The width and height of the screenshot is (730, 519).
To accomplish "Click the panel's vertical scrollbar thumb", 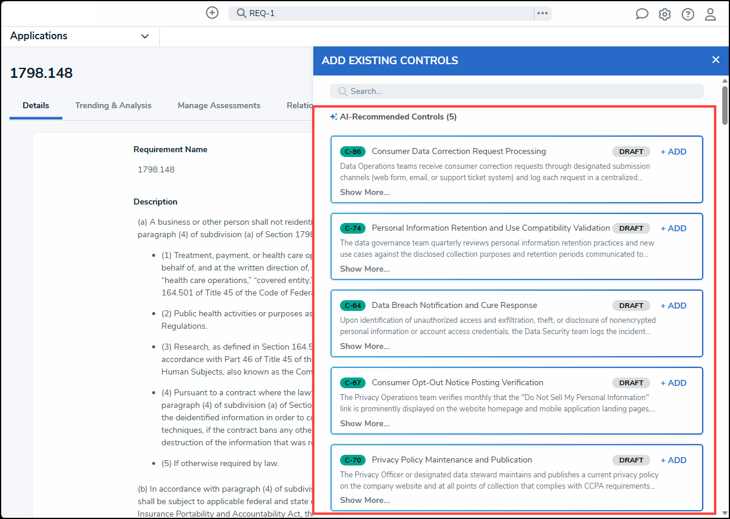I will click(725, 105).
